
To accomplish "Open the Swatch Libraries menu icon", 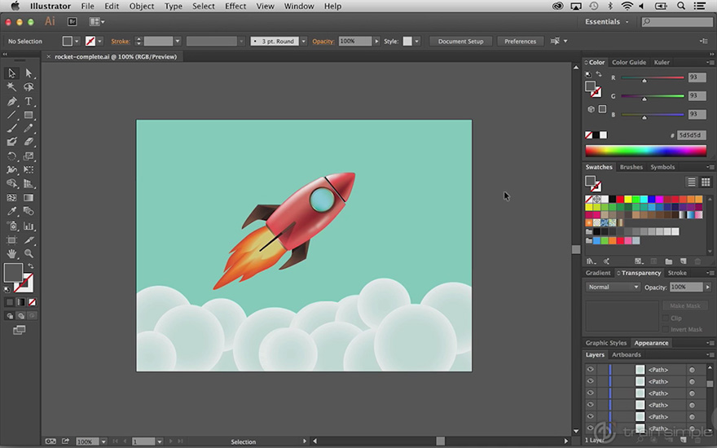I will pos(591,261).
